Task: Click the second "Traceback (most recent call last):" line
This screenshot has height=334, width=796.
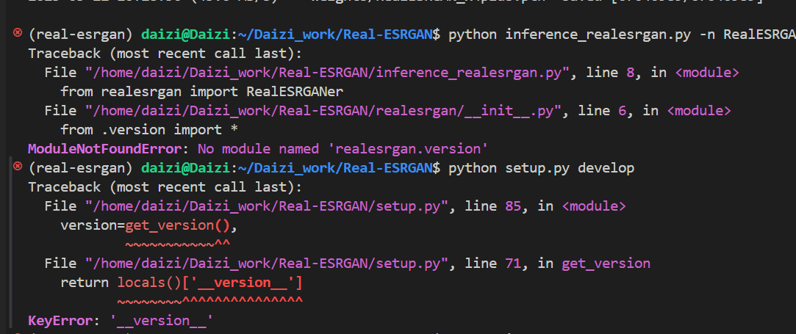Action: (x=165, y=187)
